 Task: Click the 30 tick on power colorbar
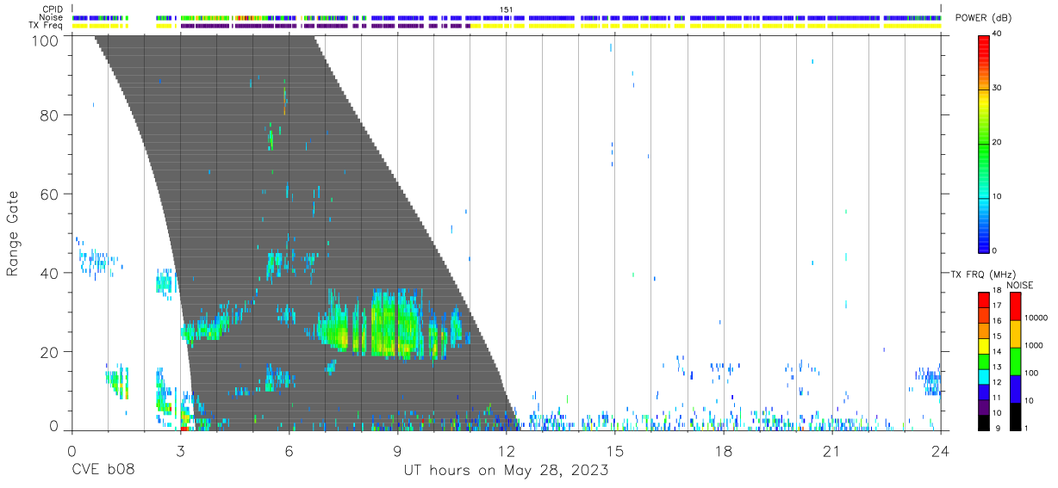click(x=998, y=88)
